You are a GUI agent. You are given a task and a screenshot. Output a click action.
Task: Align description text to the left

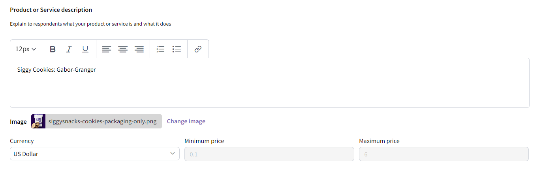point(107,49)
